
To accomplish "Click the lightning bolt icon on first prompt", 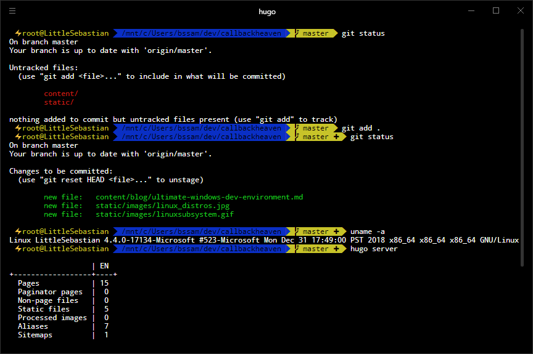I will (19, 33).
